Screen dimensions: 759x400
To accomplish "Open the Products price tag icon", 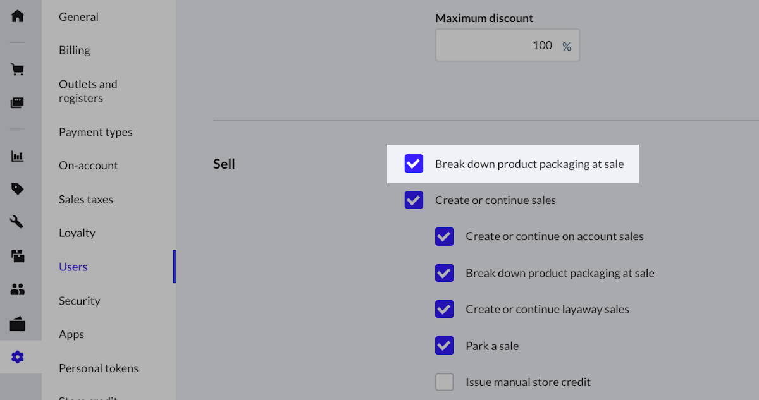I will (18, 188).
